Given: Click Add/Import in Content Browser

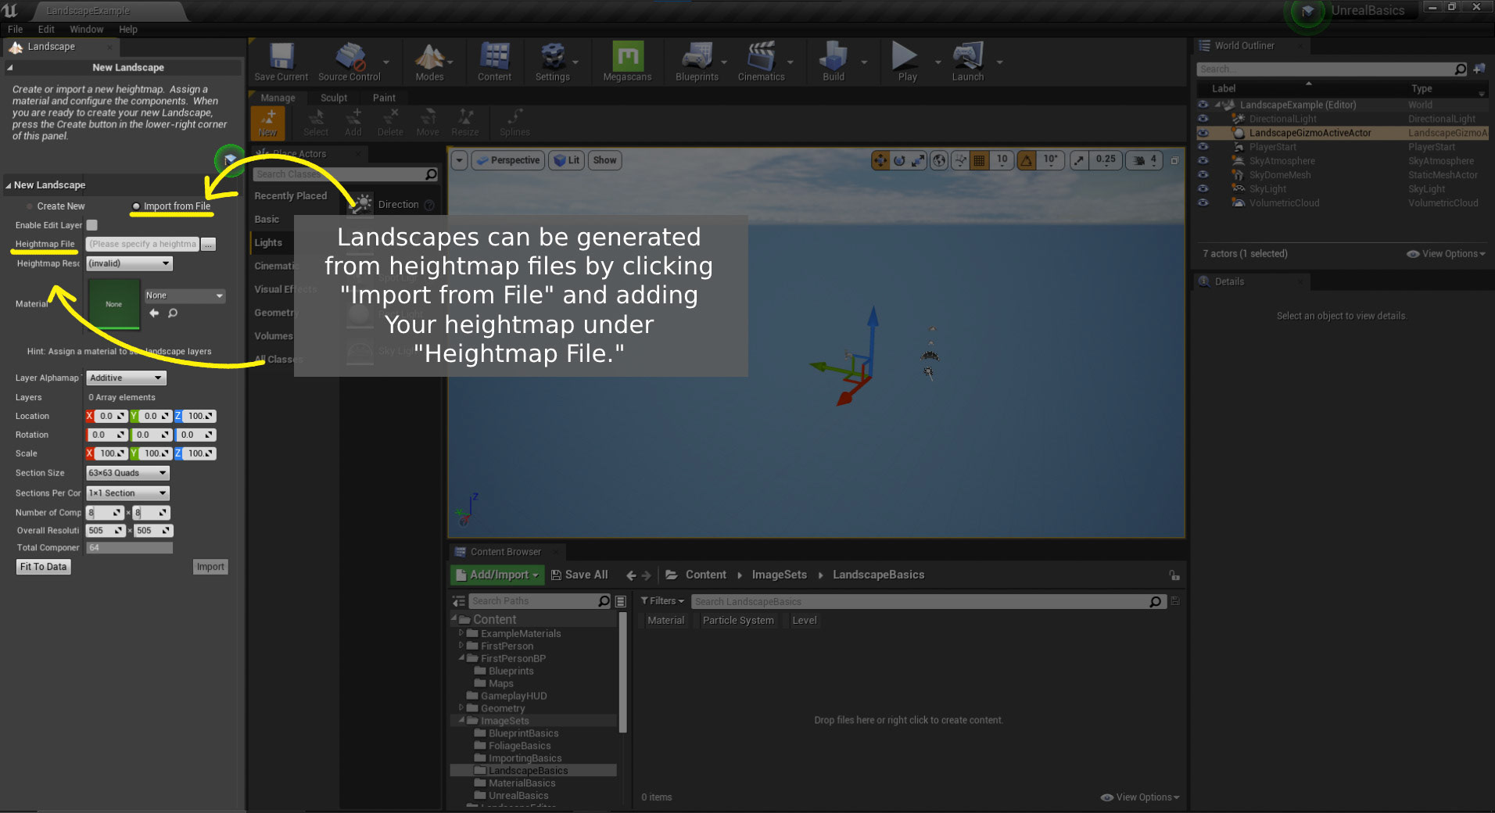Looking at the screenshot, I should (x=497, y=575).
